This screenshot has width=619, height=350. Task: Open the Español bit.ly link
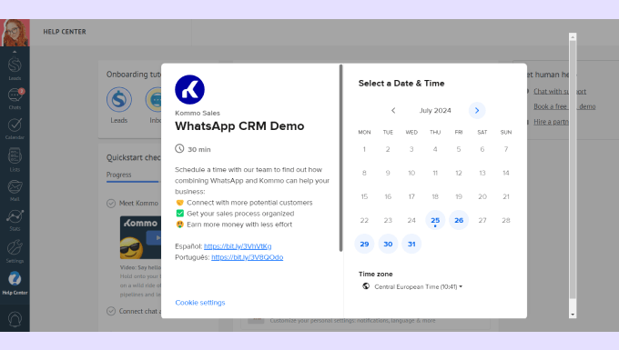238,246
